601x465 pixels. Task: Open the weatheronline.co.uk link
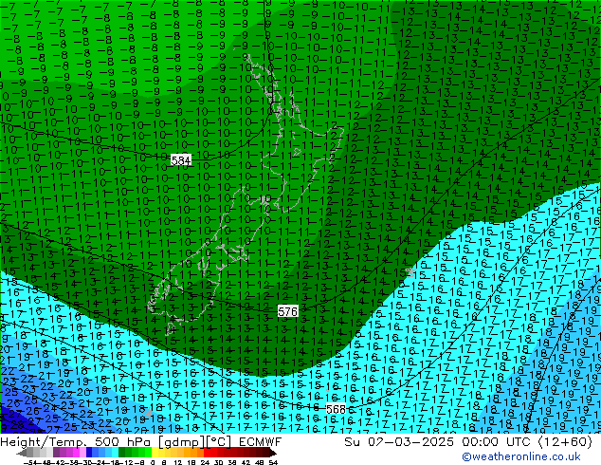(521, 456)
